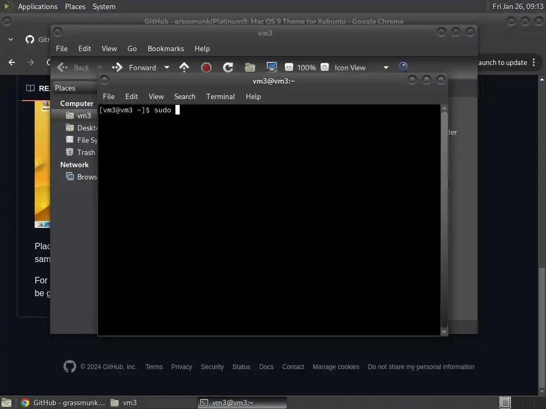Switch to vm3@vm3 terminal taskbar item
Screen dimensions: 546x409
(243, 403)
